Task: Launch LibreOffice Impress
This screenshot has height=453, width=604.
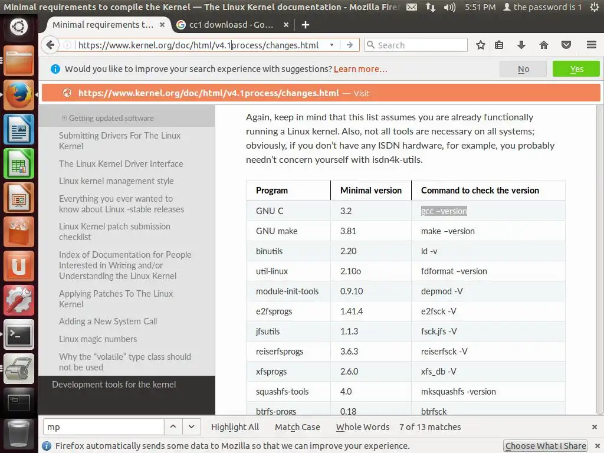Action: [x=18, y=198]
